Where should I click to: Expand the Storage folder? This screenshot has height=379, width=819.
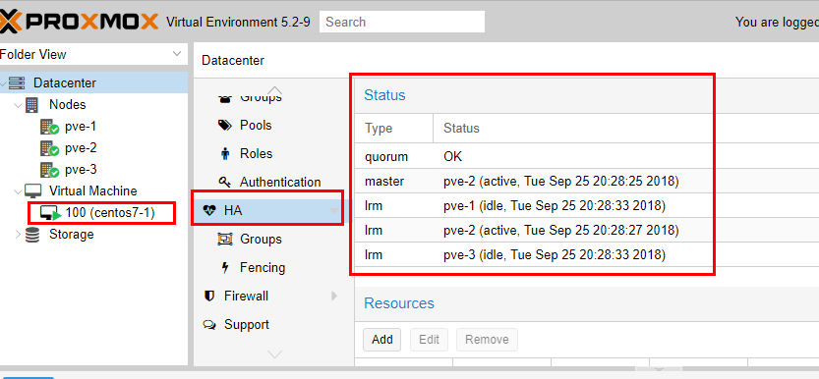pos(19,235)
